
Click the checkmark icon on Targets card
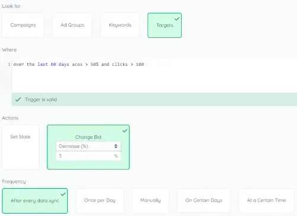click(x=177, y=18)
